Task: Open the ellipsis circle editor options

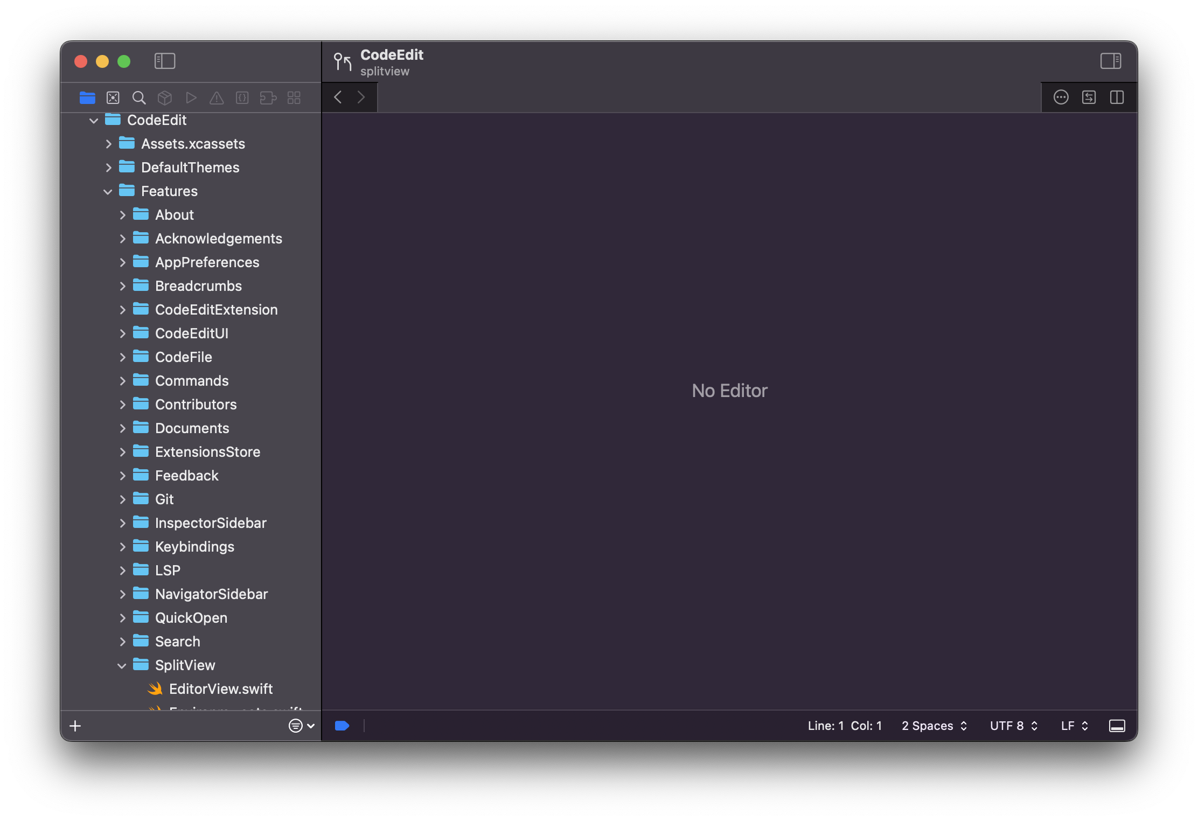Action: point(1061,97)
